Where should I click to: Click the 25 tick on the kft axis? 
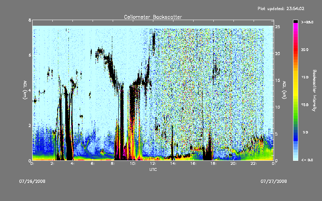[278, 27]
